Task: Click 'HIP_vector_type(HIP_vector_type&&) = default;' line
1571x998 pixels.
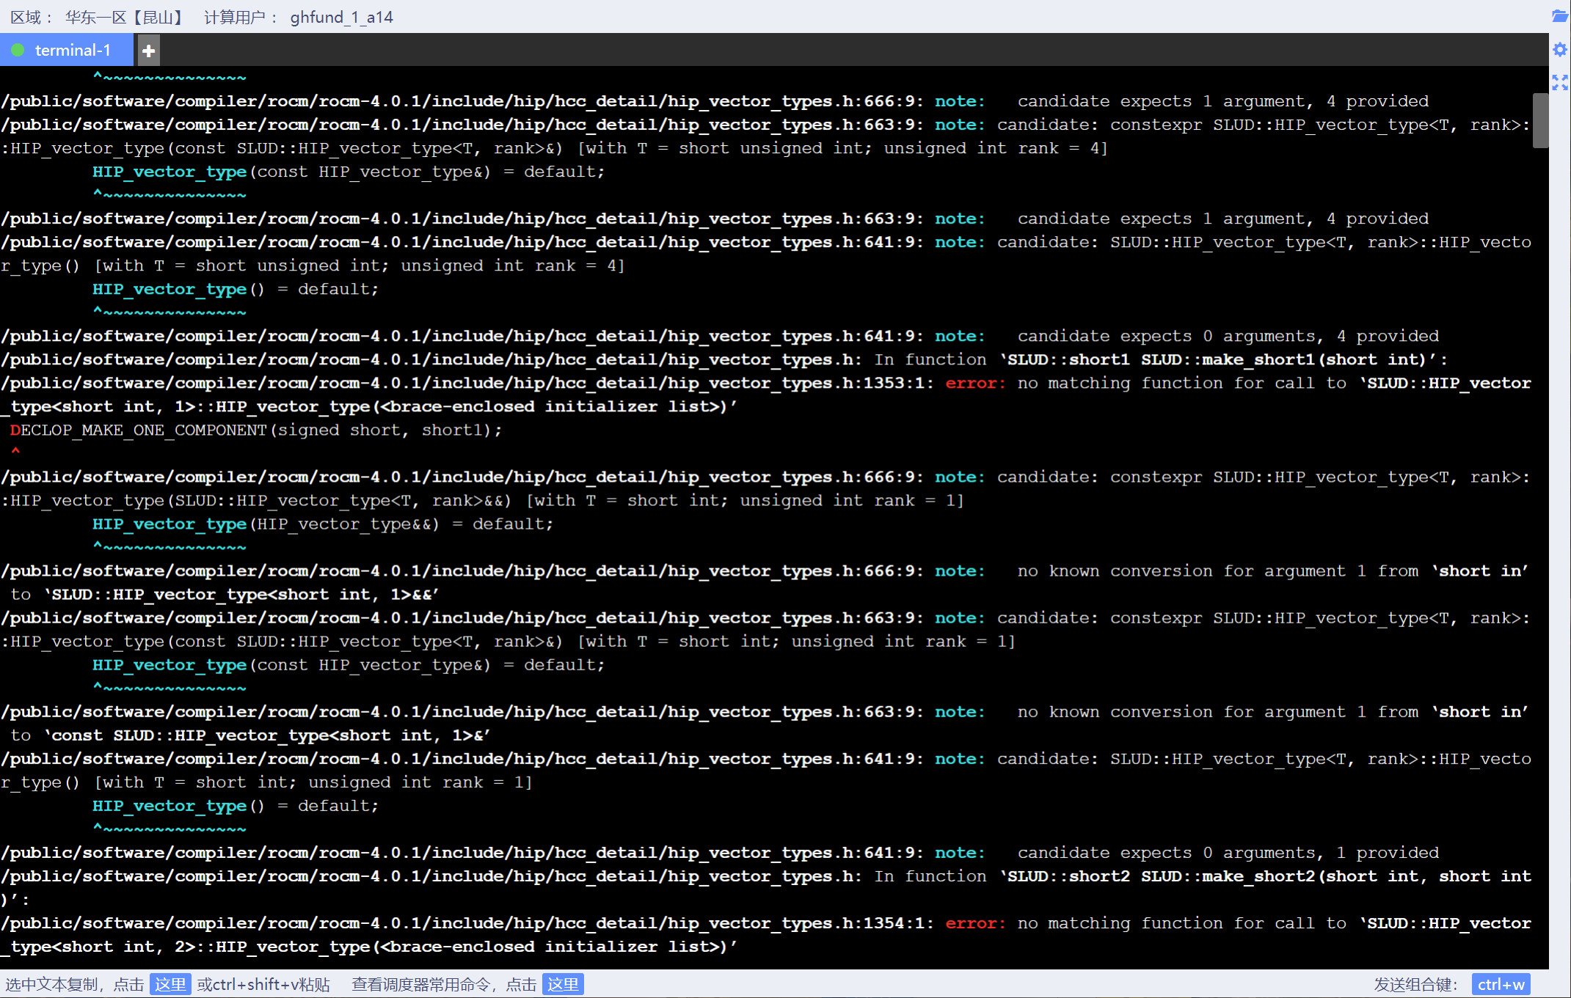Action: coord(323,524)
